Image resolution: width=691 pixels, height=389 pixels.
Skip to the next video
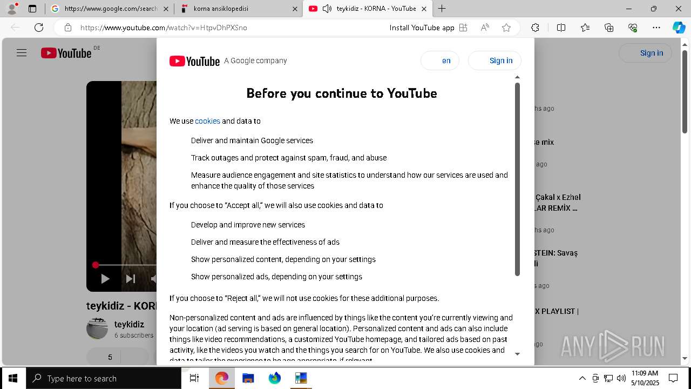(x=130, y=279)
